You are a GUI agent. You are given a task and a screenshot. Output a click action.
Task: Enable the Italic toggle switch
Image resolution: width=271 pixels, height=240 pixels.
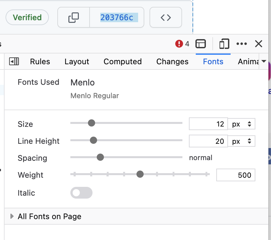pyautogui.click(x=81, y=193)
